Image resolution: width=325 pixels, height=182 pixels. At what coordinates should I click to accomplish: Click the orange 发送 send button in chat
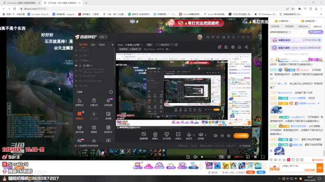pos(320,168)
